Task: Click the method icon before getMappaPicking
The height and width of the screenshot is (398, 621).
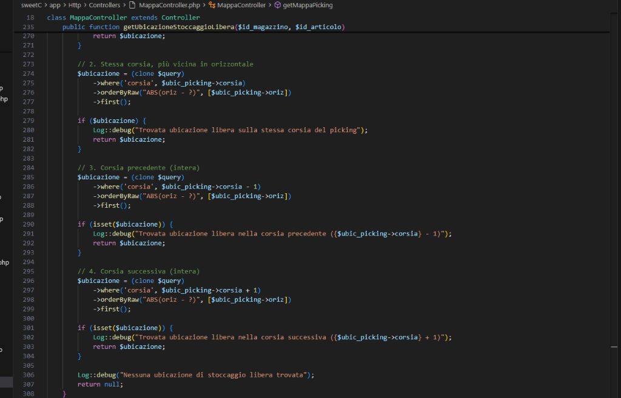Action: tap(278, 5)
